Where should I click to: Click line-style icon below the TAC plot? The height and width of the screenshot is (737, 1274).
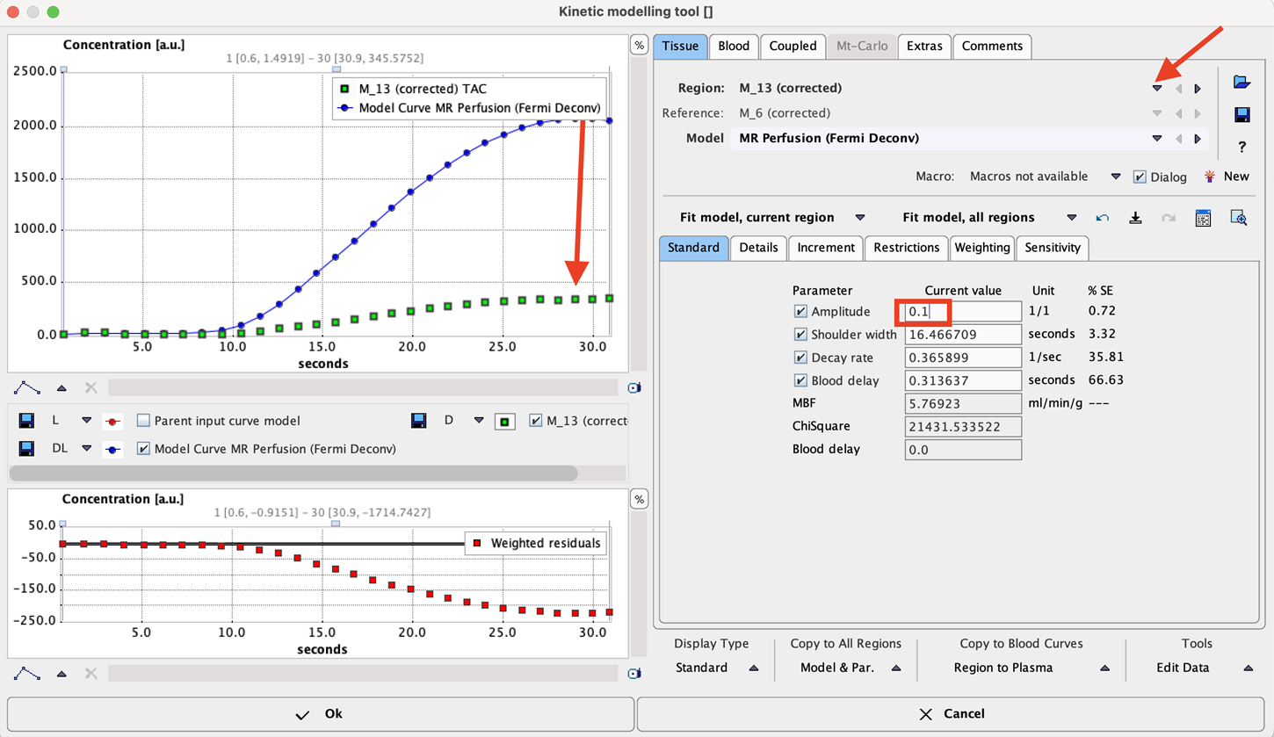(x=29, y=387)
